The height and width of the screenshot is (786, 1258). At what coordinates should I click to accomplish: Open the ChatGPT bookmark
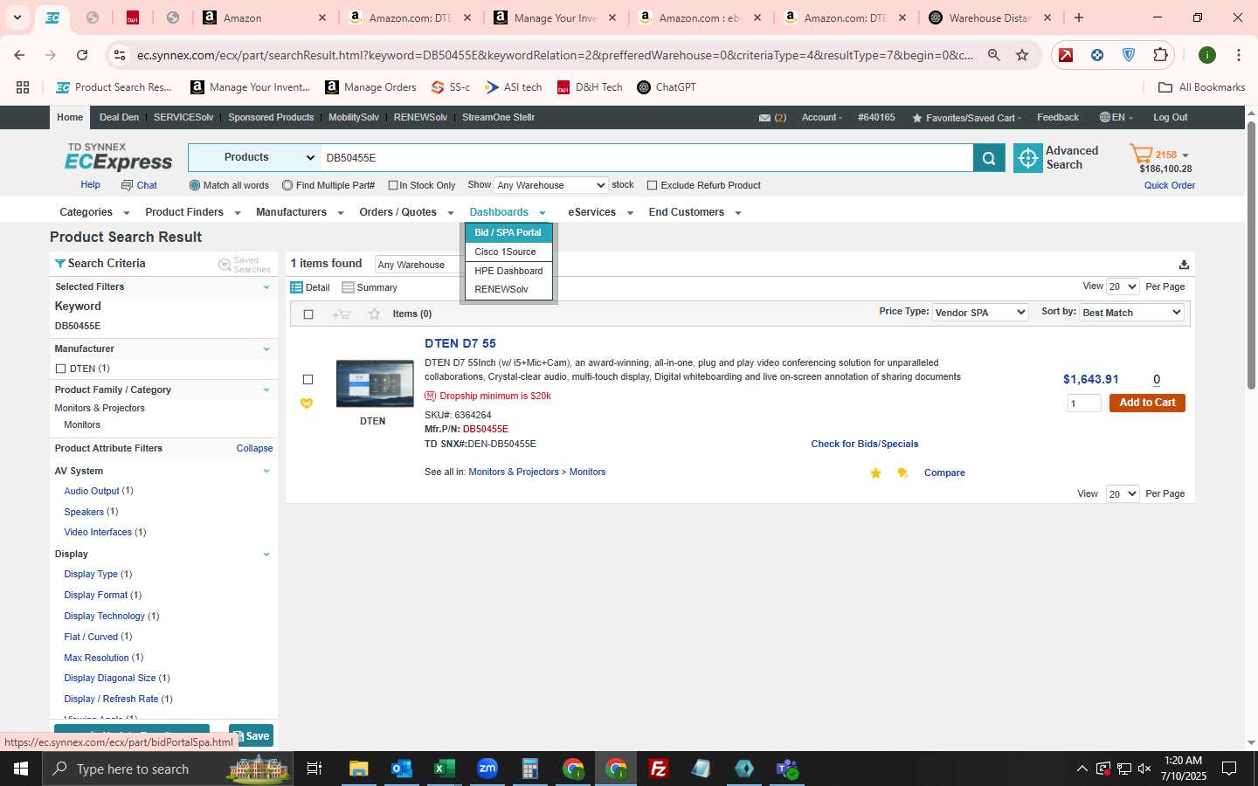666,87
